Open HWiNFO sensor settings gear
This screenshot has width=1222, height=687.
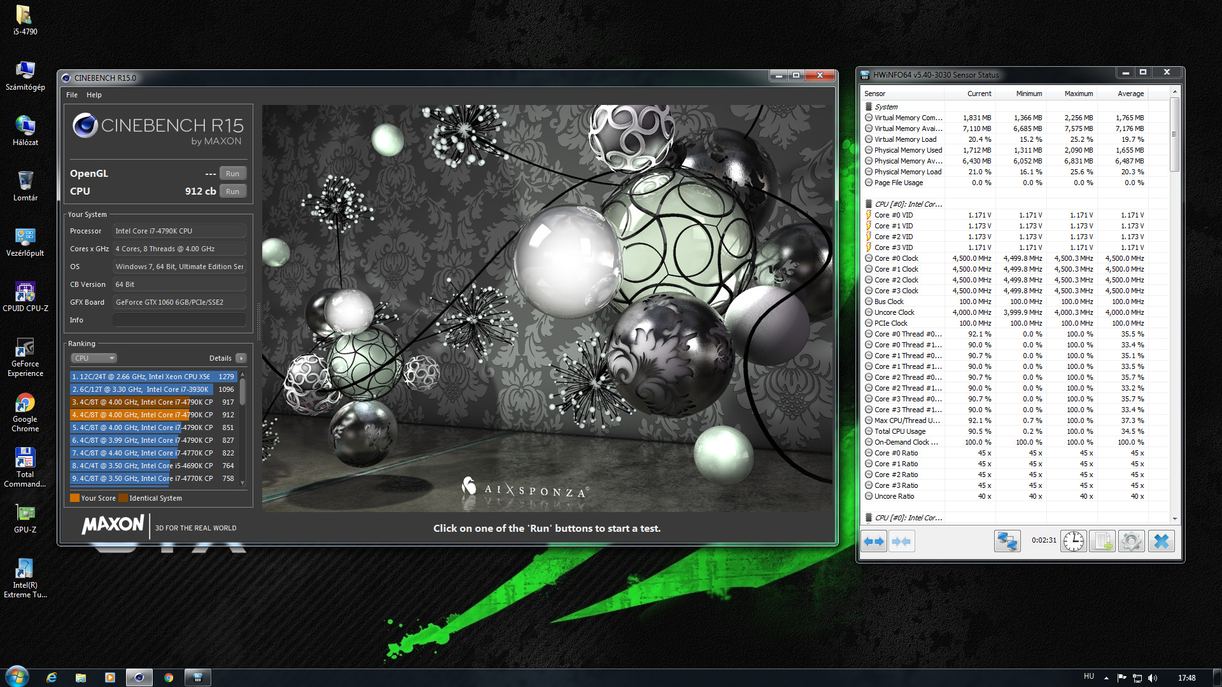(1132, 541)
